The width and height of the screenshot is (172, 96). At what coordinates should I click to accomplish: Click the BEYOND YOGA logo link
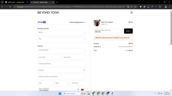coord(48,13)
